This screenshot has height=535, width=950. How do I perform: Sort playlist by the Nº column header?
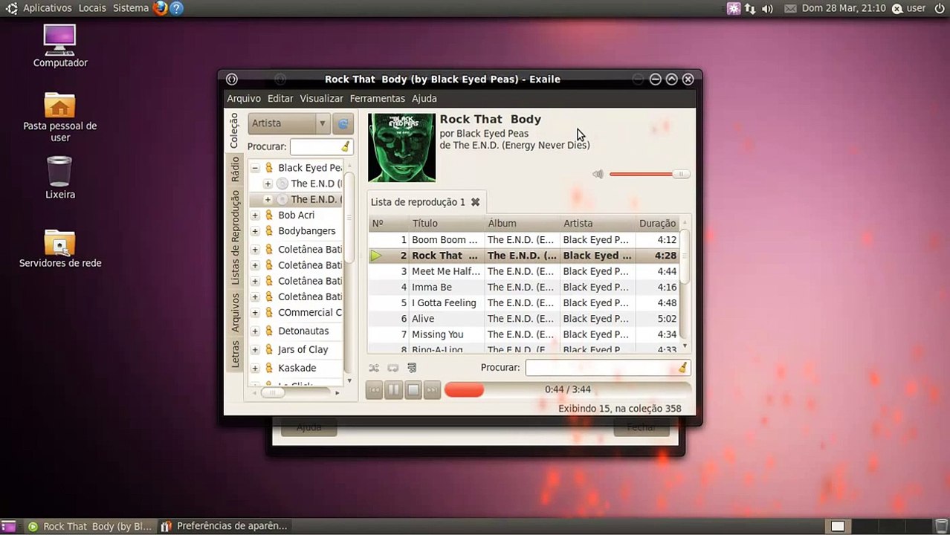click(388, 223)
